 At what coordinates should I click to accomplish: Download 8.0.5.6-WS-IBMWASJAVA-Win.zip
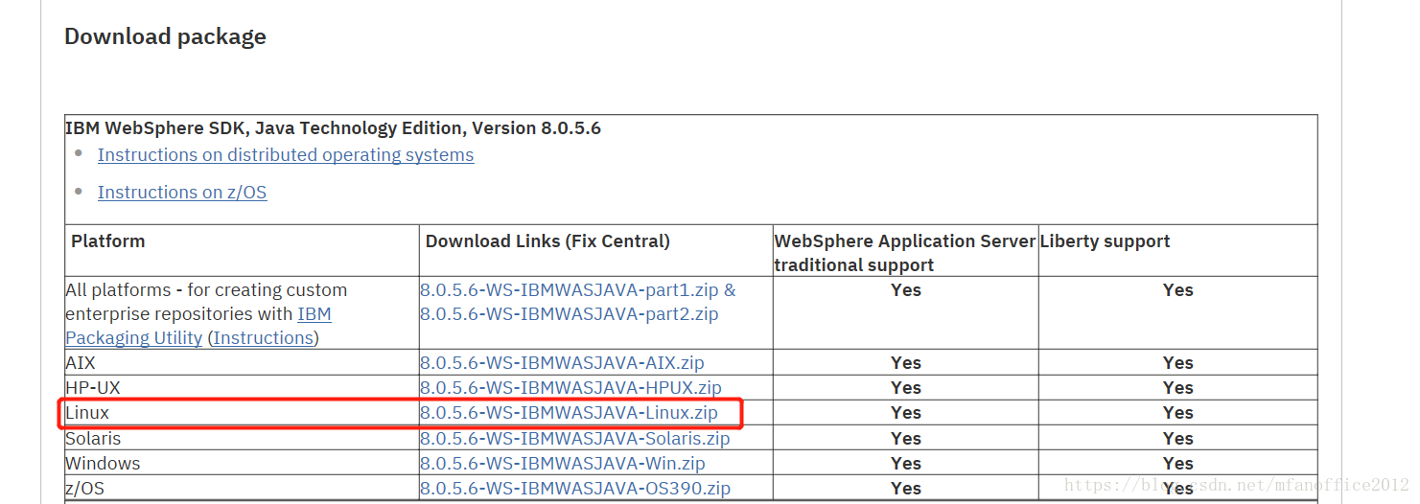coord(562,464)
